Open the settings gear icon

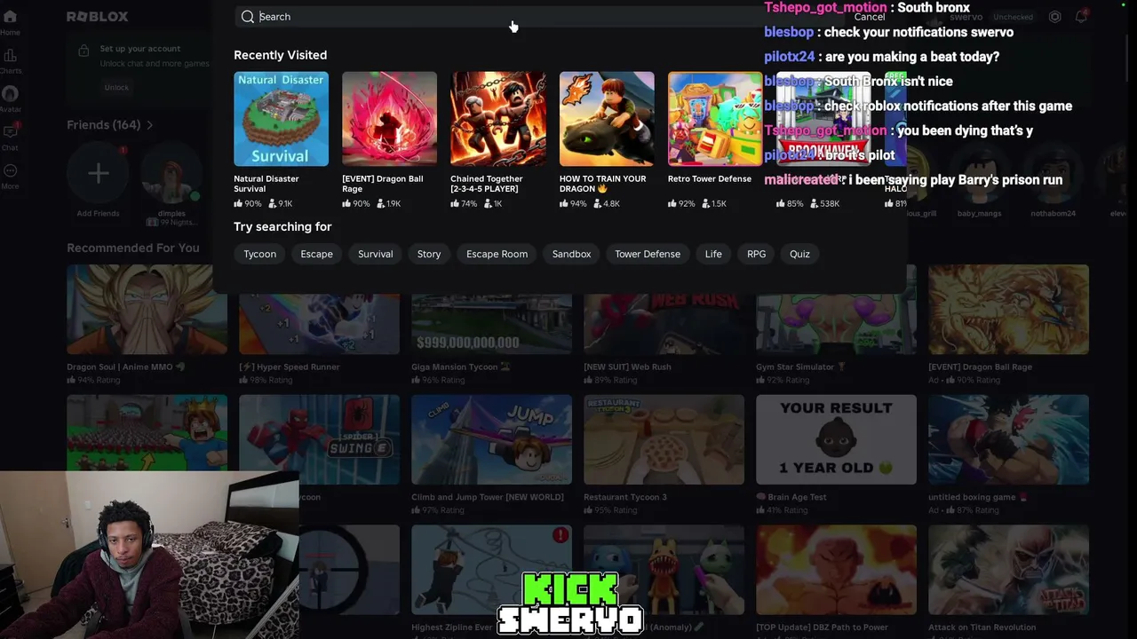click(1054, 17)
